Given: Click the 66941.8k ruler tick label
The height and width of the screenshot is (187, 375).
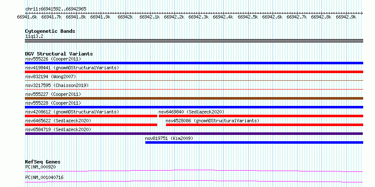Looking at the screenshot, I should click(x=76, y=17).
